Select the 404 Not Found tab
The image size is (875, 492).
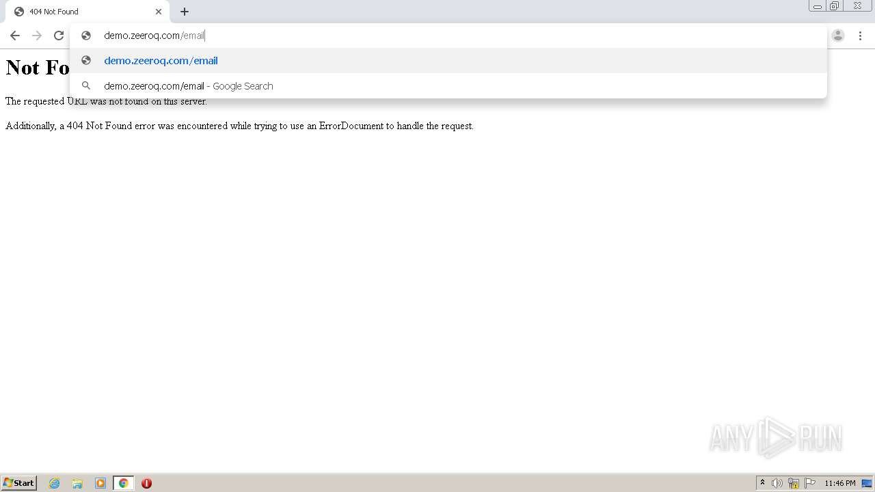[x=87, y=12]
